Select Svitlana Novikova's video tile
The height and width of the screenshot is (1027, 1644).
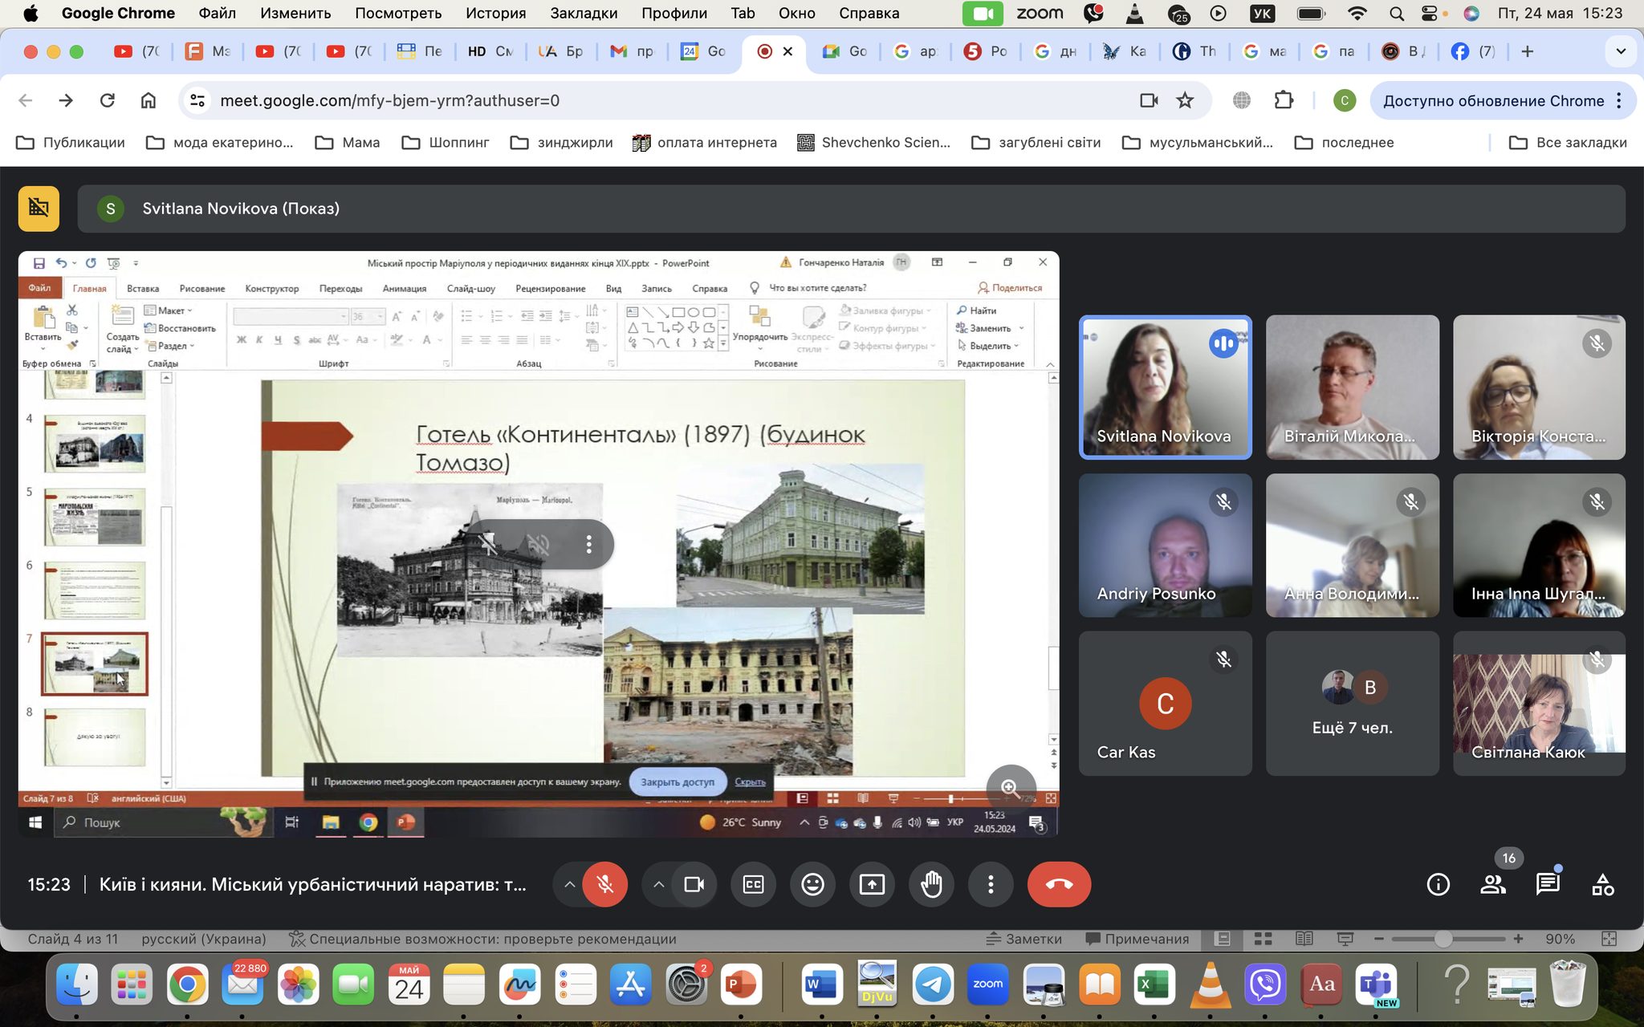1165,387
